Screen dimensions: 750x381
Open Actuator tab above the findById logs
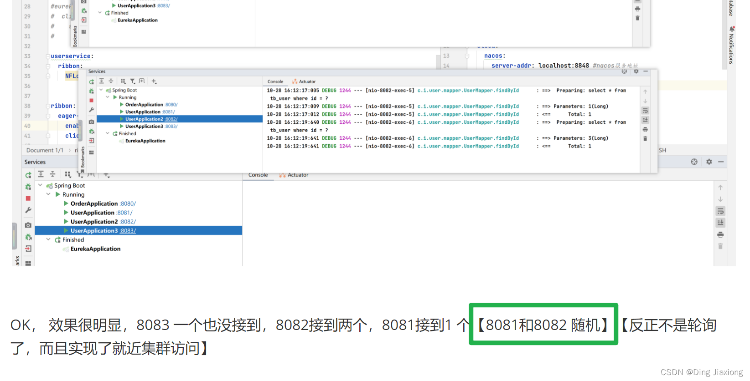[x=304, y=82]
